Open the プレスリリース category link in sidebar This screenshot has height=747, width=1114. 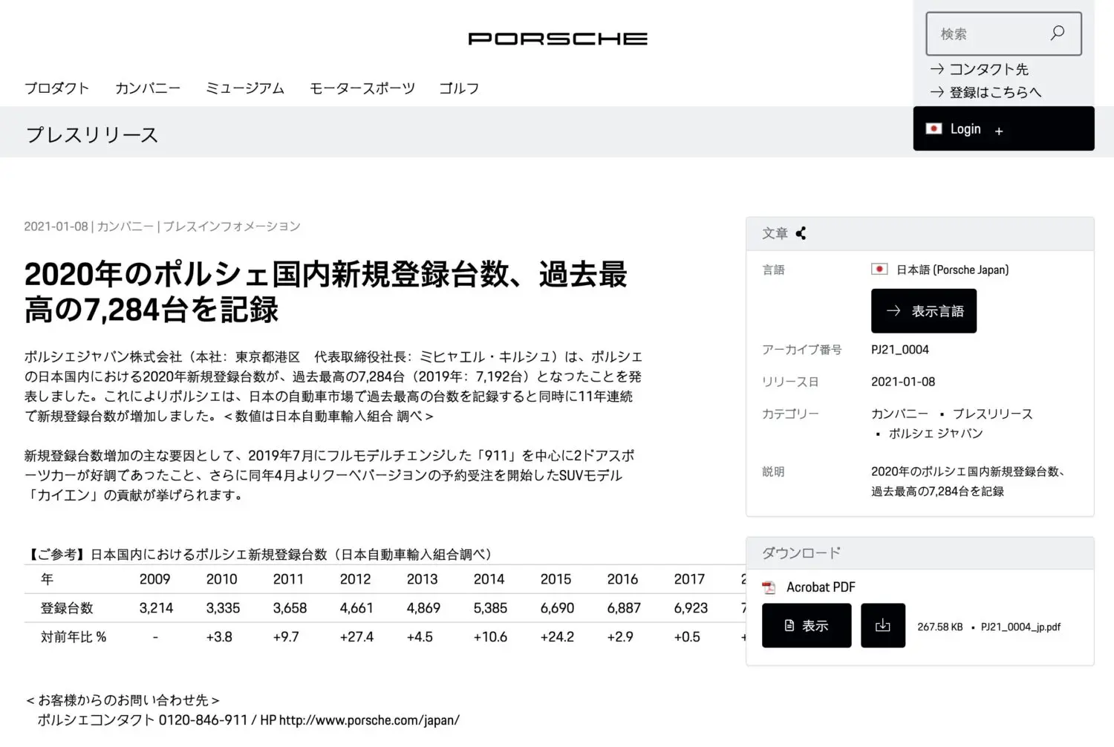point(992,414)
